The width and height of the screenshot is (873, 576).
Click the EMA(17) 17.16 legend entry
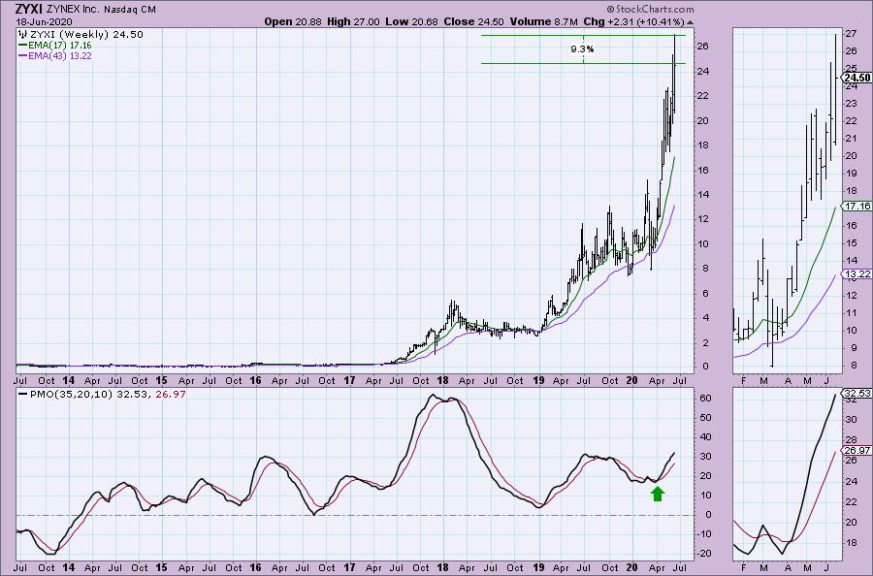pos(60,45)
